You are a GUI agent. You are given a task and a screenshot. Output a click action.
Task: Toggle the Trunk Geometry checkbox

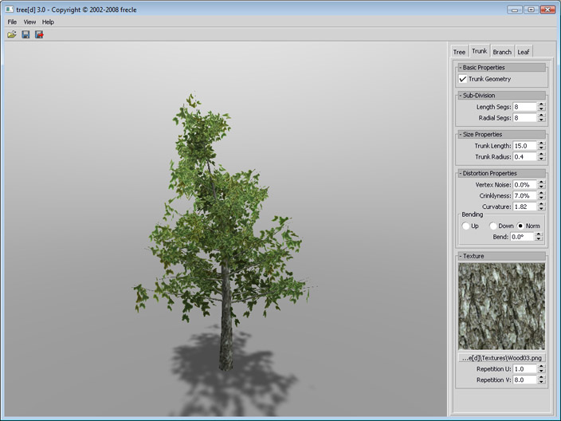click(463, 79)
